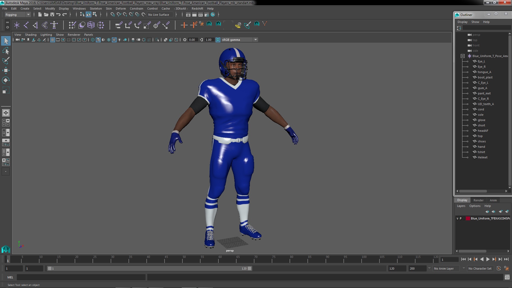Open the Outliner Show menu
Viewport: 512px width, 288px height.
[x=475, y=22]
